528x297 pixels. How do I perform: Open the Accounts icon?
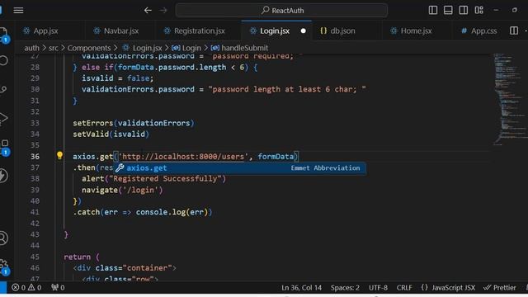(3, 238)
